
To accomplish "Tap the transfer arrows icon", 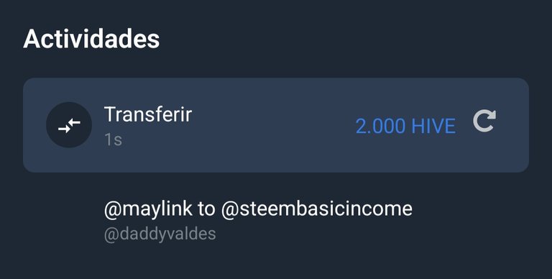I will click(x=69, y=125).
